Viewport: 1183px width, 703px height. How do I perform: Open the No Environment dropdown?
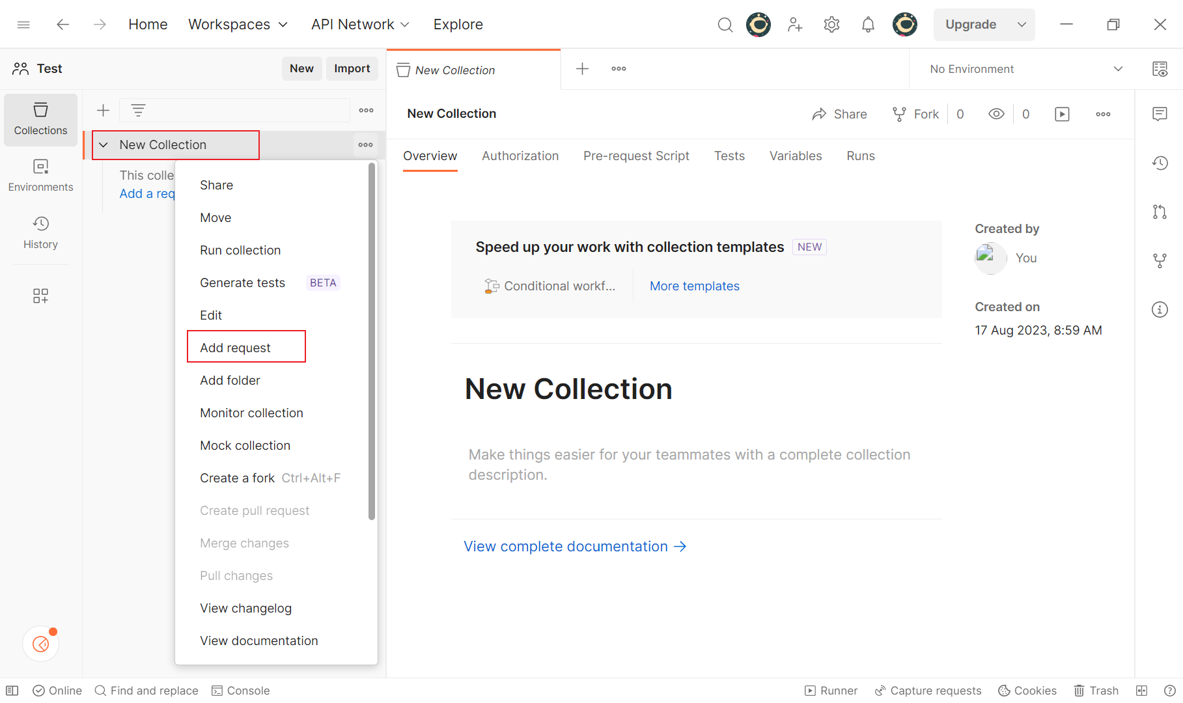click(x=1026, y=69)
